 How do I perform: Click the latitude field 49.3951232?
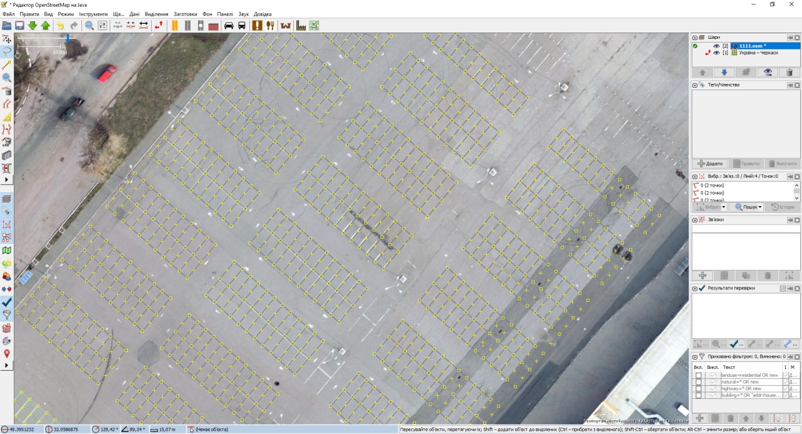pyautogui.click(x=22, y=430)
